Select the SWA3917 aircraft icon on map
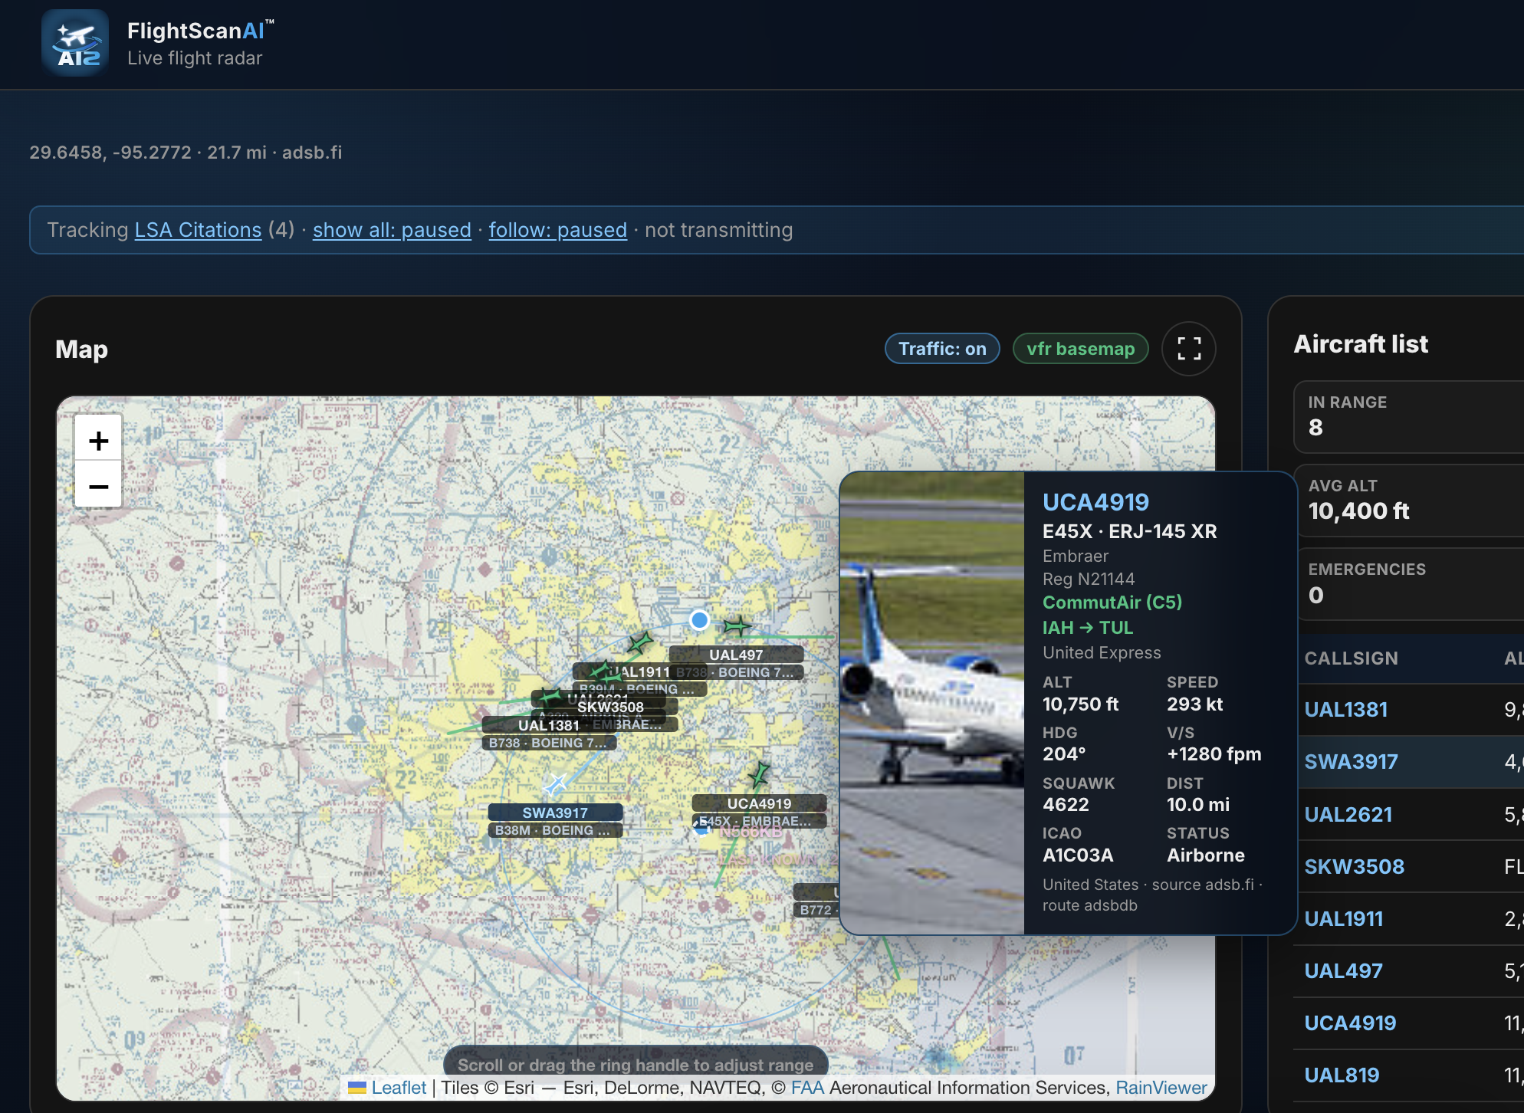Image resolution: width=1524 pixels, height=1113 pixels. coord(555,785)
